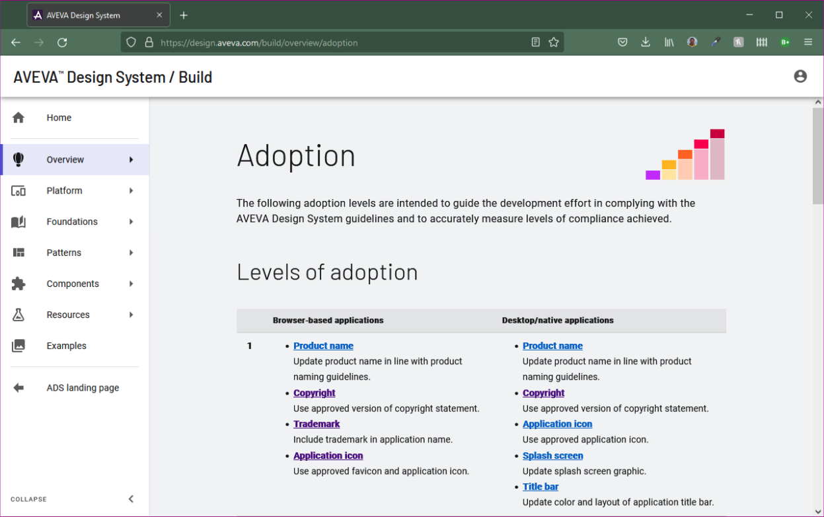
Task: Collapse the sidebar with chevron
Action: (x=131, y=499)
